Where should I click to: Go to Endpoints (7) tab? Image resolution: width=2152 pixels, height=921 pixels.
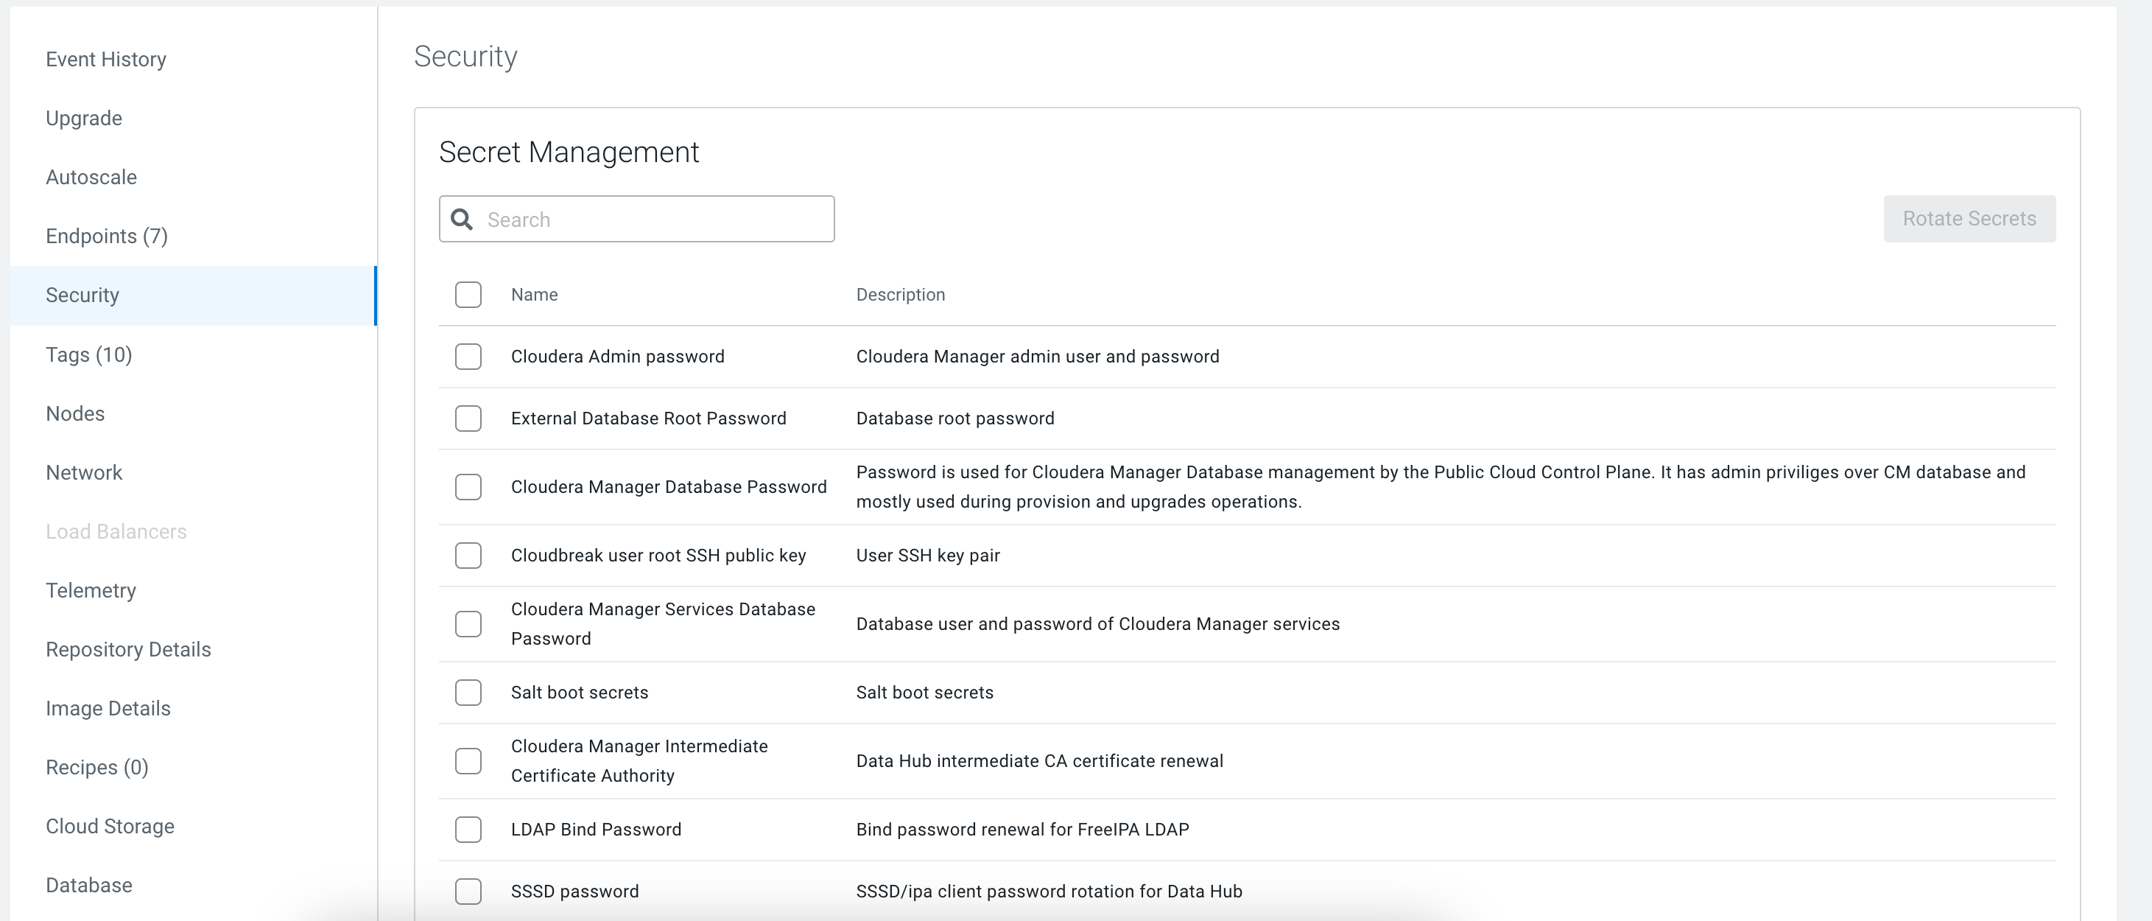point(107,237)
